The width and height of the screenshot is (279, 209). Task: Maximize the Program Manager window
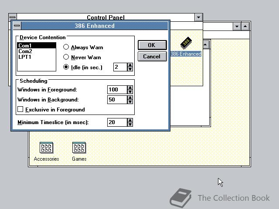pos(245,27)
